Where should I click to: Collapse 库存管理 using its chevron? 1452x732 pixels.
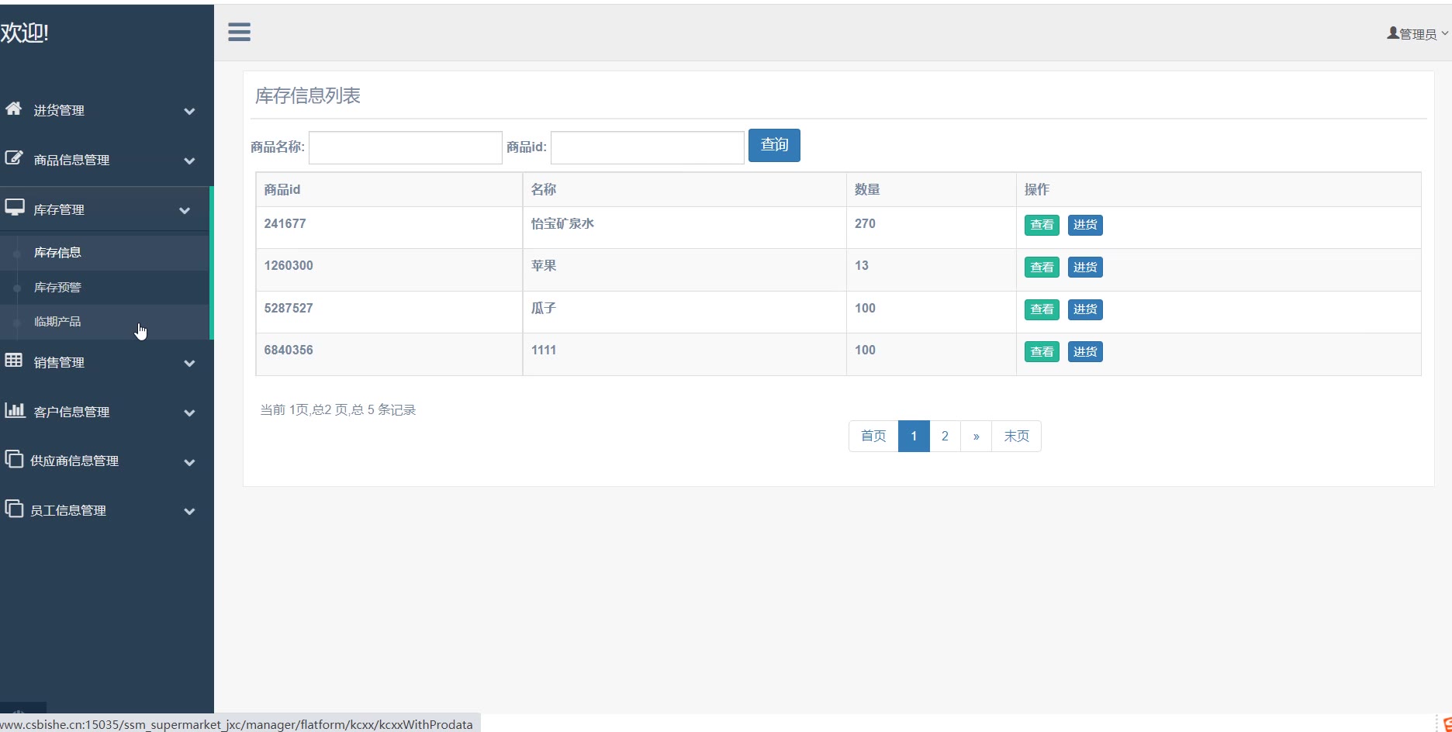tap(185, 210)
